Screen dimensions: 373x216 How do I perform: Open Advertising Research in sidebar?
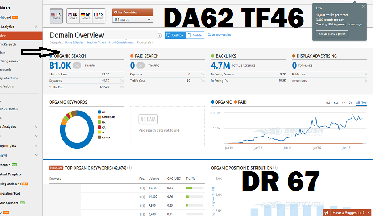coord(10,61)
